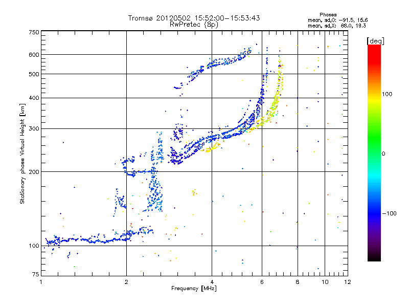Click the colorbar '-100' tick label
This screenshot has height=307, width=409.
tap(389, 213)
